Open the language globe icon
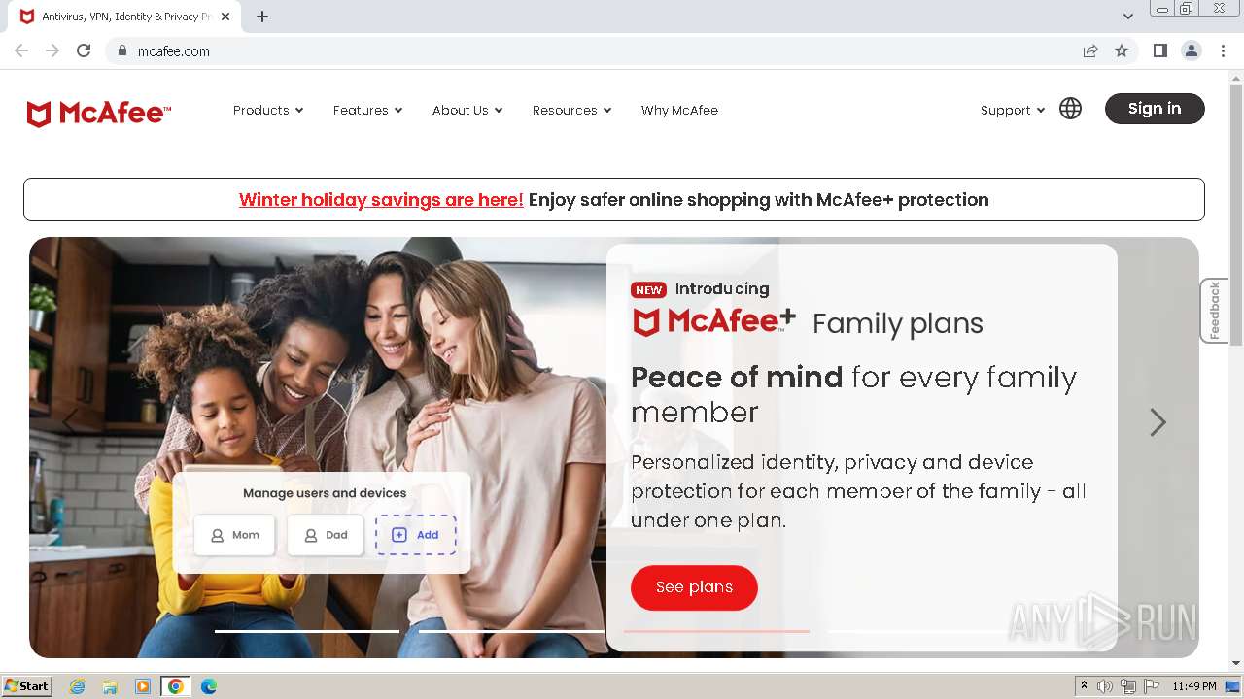Viewport: 1244px width, 699px height. point(1070,109)
